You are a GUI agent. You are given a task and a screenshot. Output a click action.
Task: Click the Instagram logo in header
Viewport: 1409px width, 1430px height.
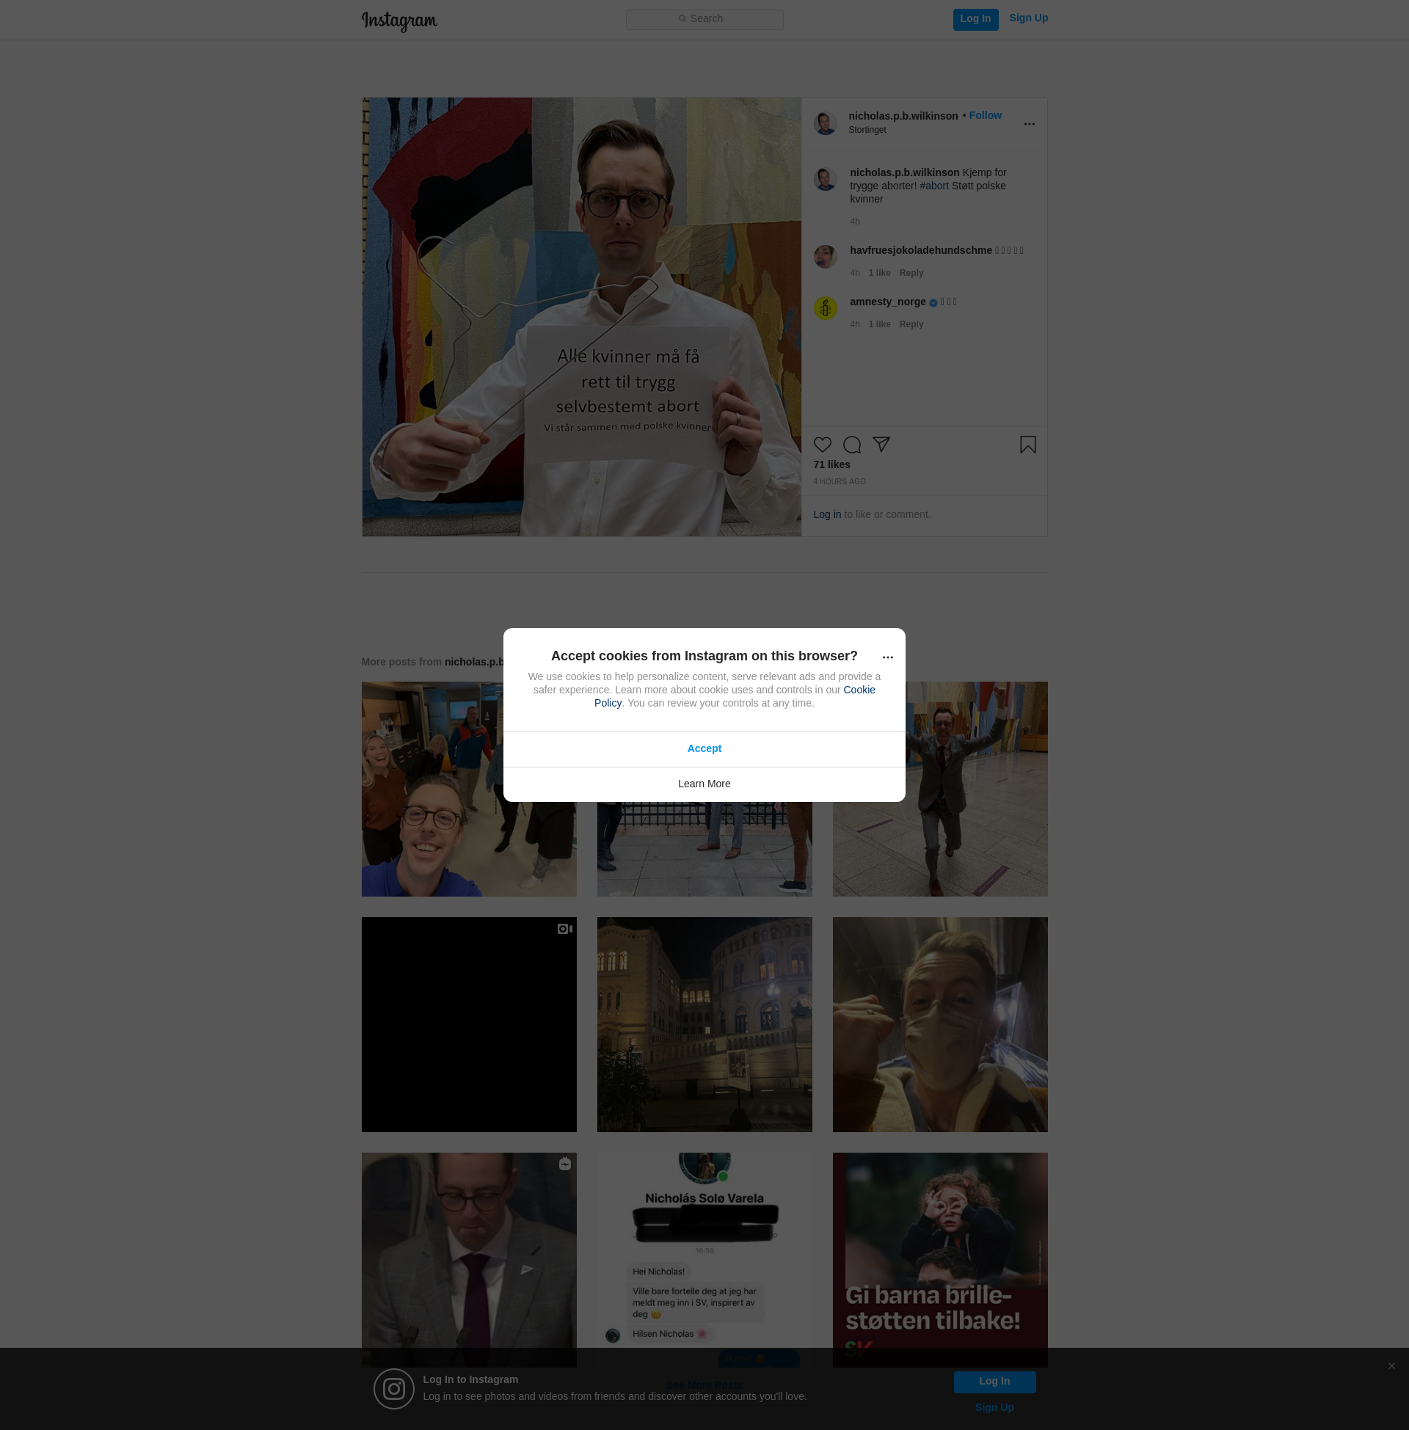399,21
